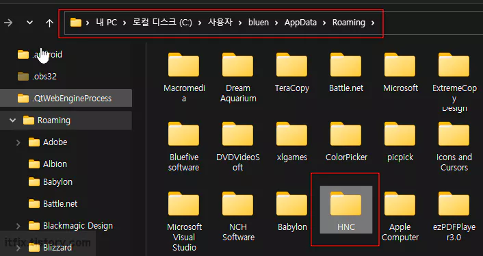Open the TeraCopy folder

(x=291, y=73)
